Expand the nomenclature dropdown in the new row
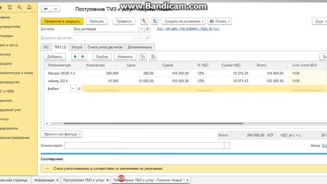Viewport: 327px width, 184px height. [74, 88]
